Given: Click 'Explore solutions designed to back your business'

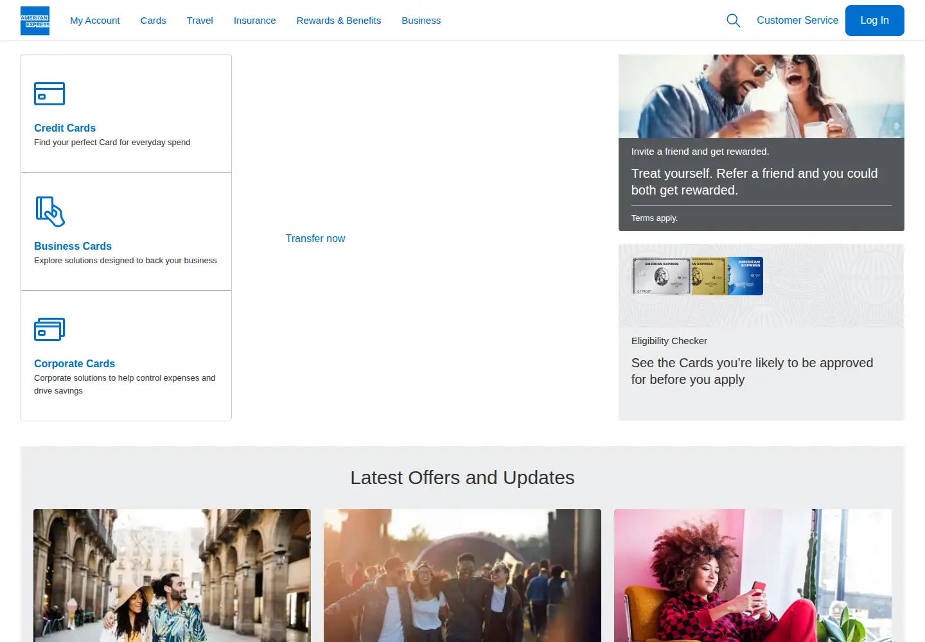Looking at the screenshot, I should click(x=125, y=261).
